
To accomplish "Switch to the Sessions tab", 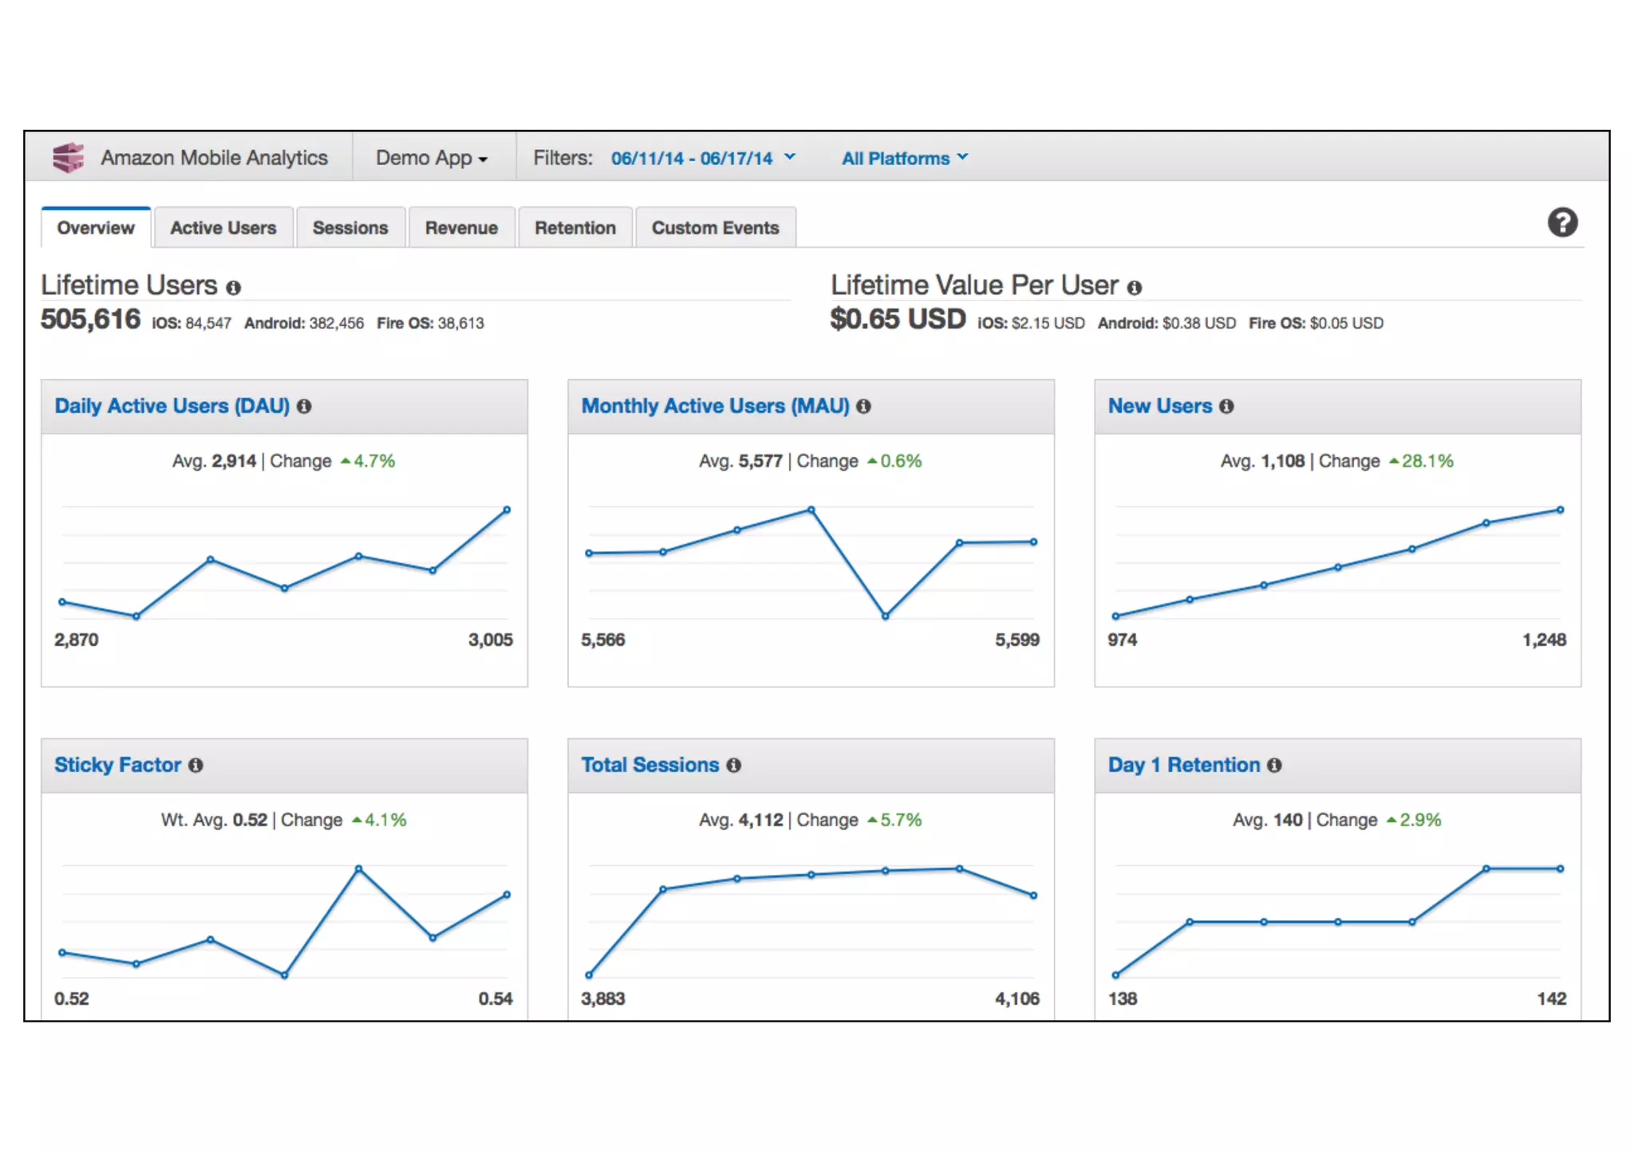I will 350,228.
